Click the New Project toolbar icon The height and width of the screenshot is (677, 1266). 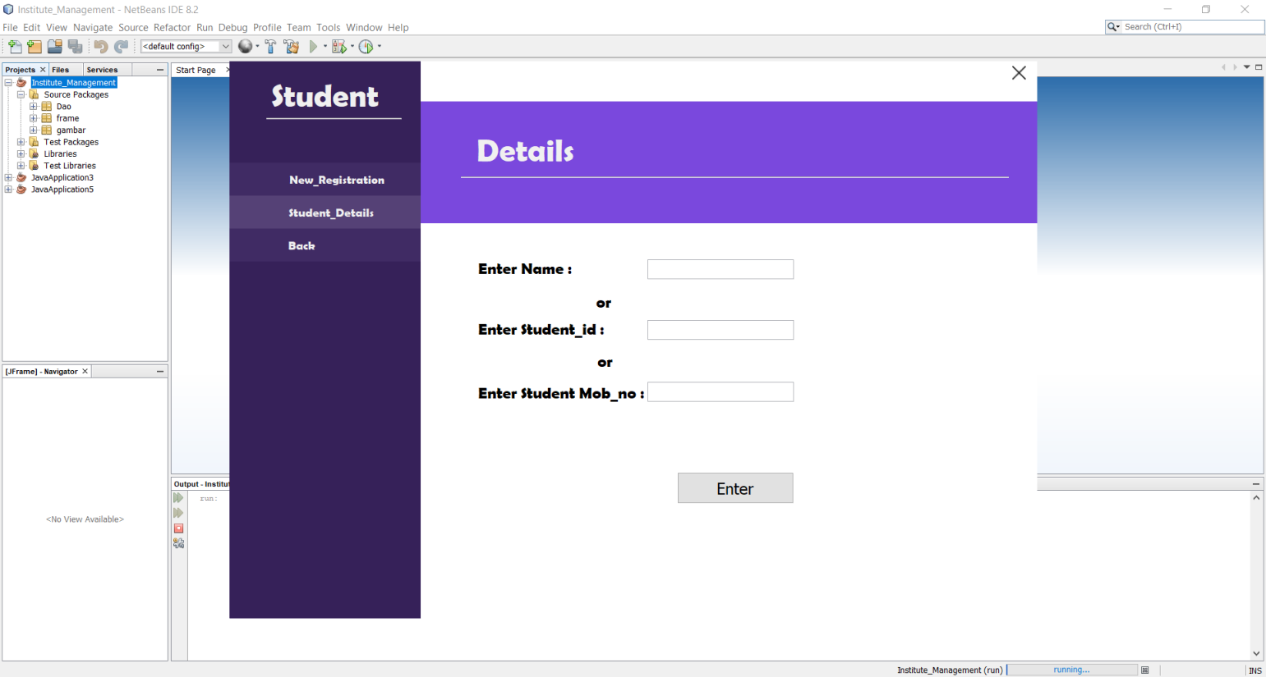(x=34, y=46)
